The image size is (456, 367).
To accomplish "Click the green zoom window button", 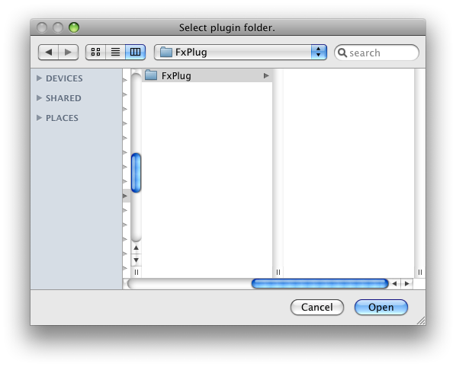I will [x=74, y=27].
